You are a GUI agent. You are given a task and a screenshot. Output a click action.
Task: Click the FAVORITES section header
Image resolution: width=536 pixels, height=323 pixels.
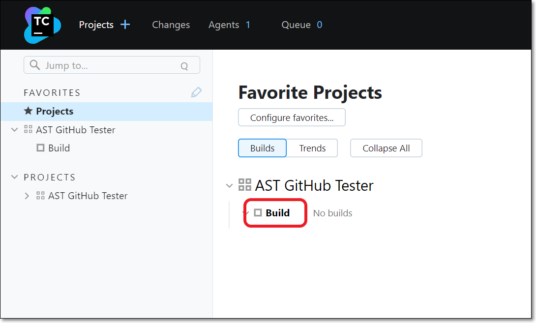click(52, 92)
